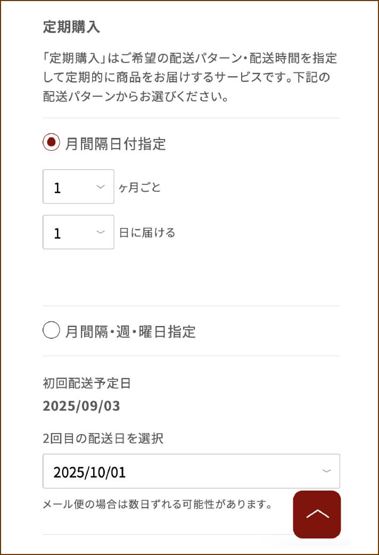Click the 2025/10/01 value text
Screen dimensions: 379x555
(x=90, y=472)
